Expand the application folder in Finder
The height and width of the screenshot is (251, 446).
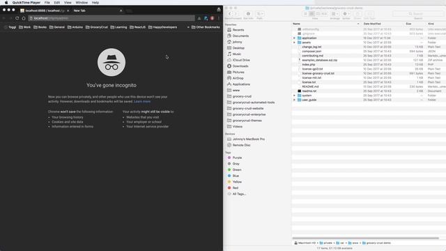pos(294,38)
